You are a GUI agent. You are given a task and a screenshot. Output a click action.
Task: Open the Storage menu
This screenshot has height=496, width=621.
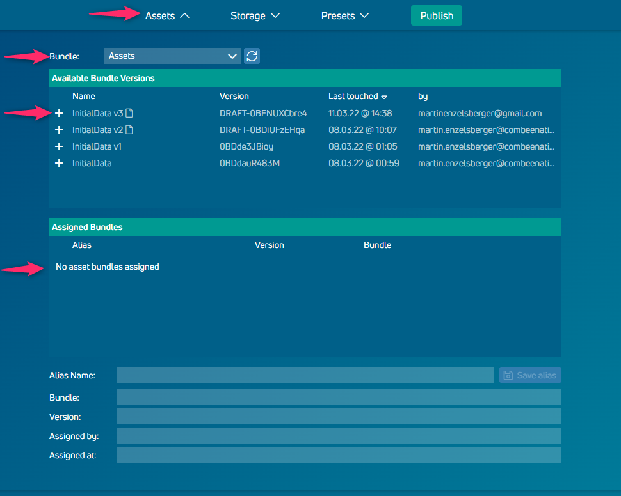247,15
